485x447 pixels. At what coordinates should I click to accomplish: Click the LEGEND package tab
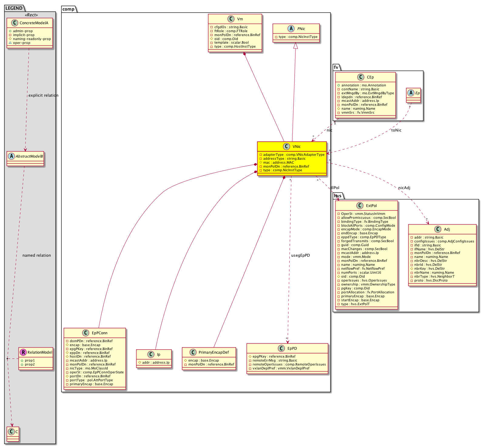point(14,8)
